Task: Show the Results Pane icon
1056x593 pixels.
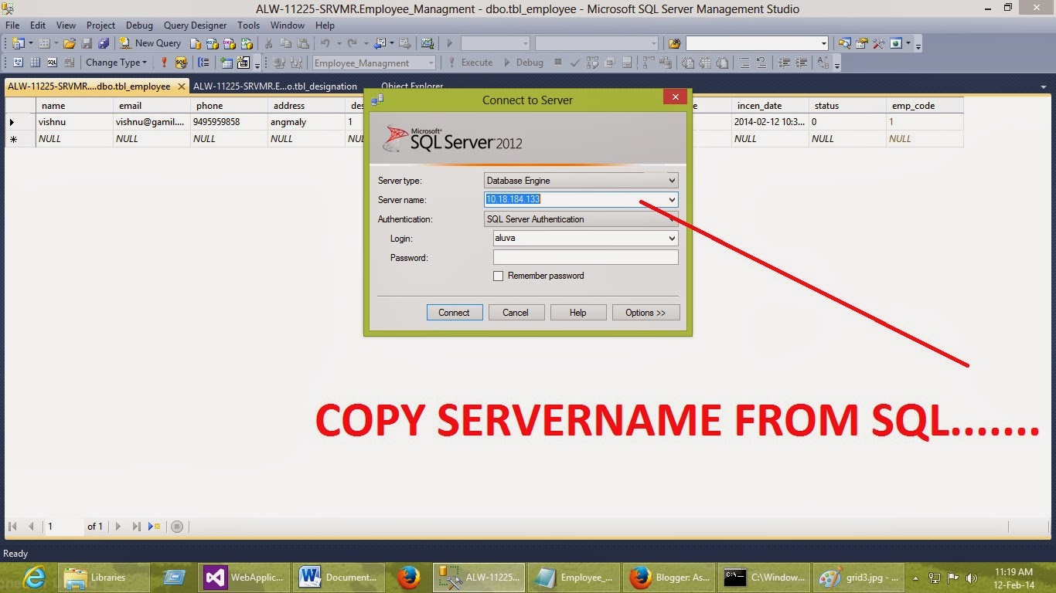Action: tap(69, 63)
